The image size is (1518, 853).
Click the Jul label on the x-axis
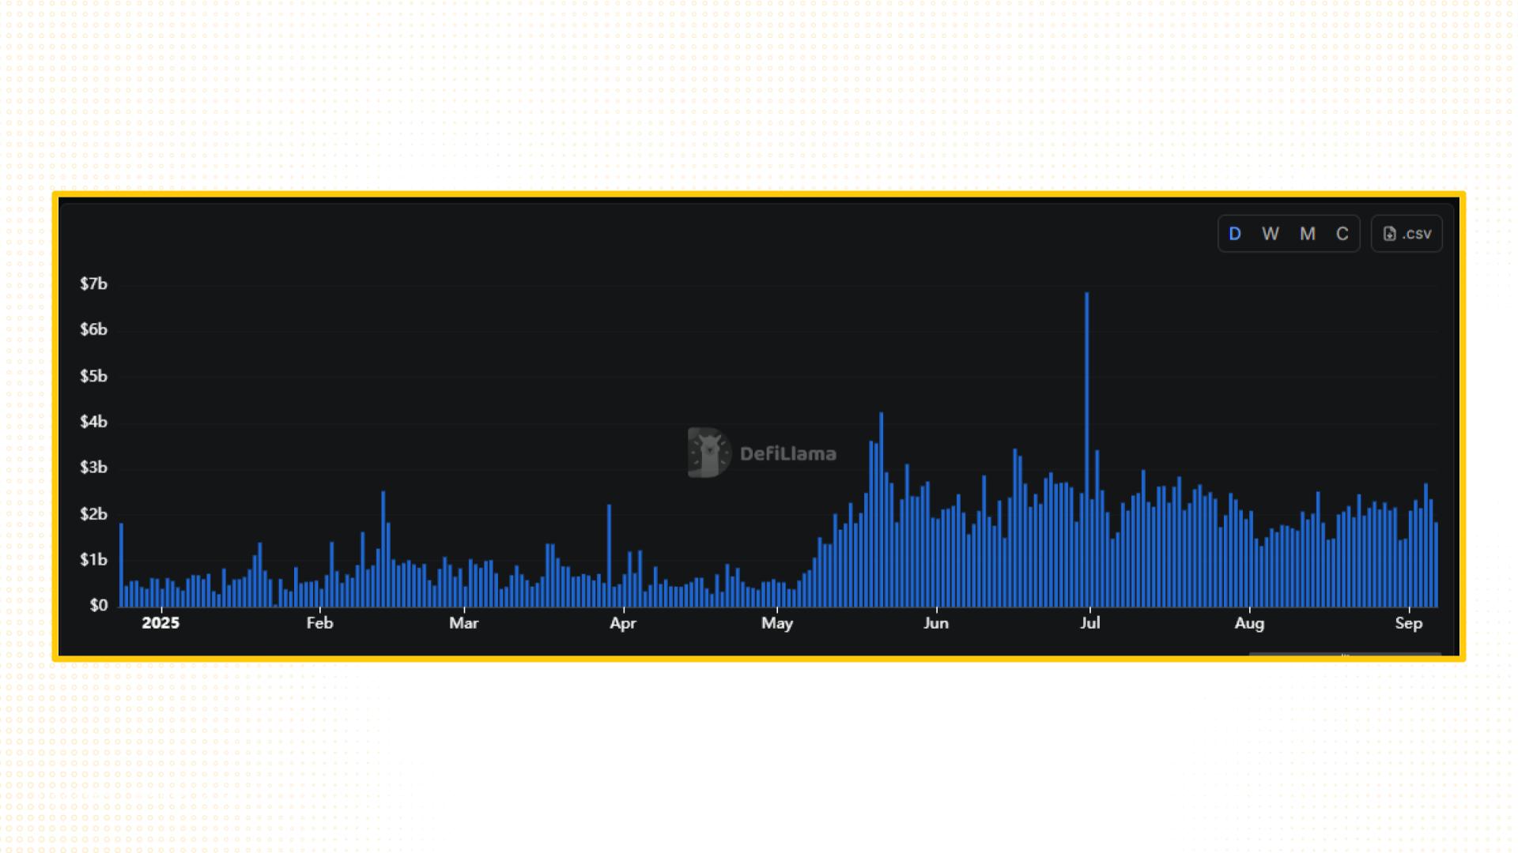pyautogui.click(x=1089, y=623)
